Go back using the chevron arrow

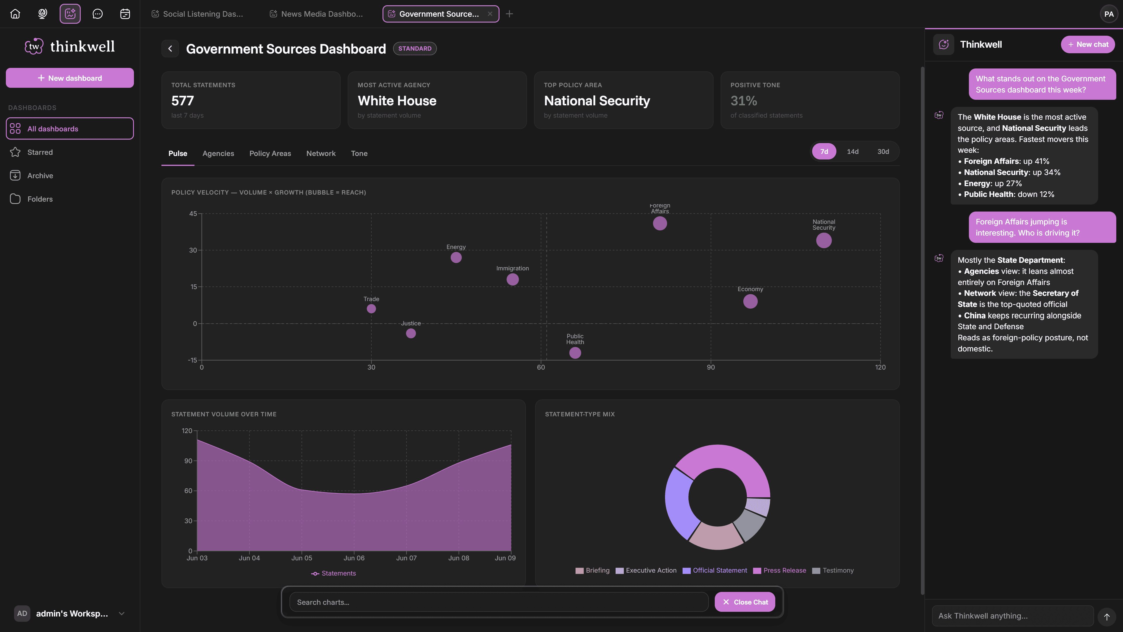click(170, 48)
